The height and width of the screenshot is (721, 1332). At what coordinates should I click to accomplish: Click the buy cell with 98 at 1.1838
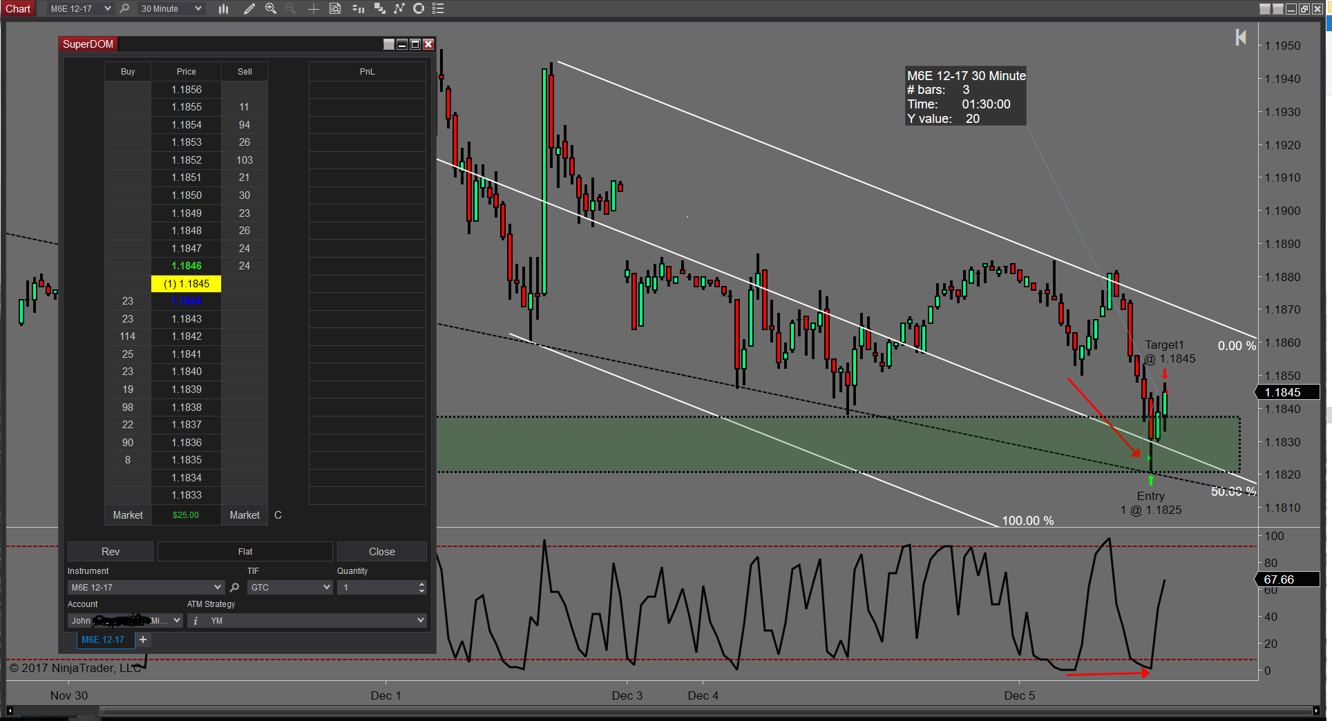128,407
